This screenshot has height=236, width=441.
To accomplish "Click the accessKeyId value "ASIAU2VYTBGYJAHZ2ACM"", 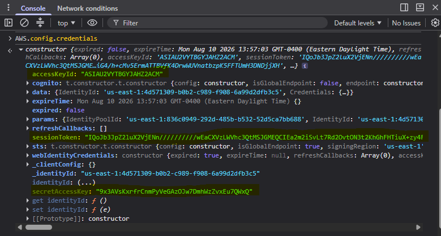I will coord(122,74).
